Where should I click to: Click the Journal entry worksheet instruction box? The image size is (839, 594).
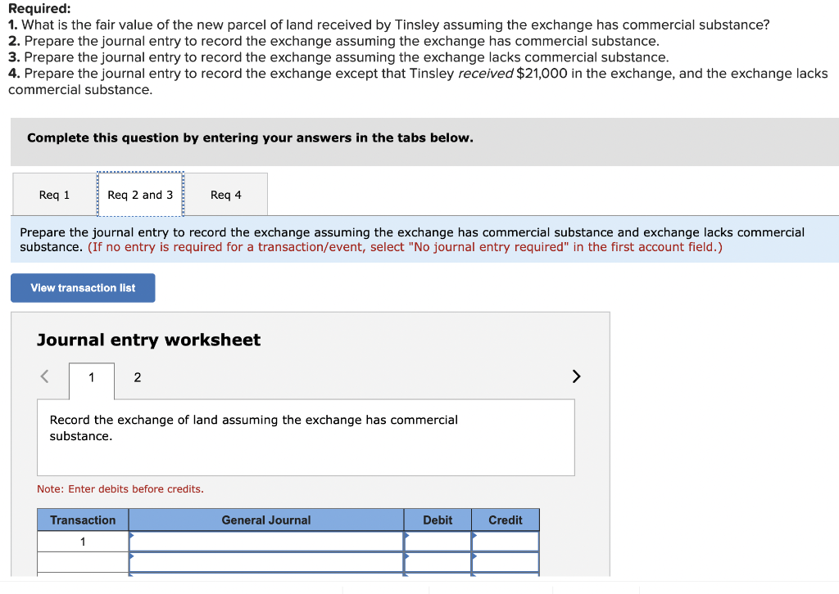(306, 437)
